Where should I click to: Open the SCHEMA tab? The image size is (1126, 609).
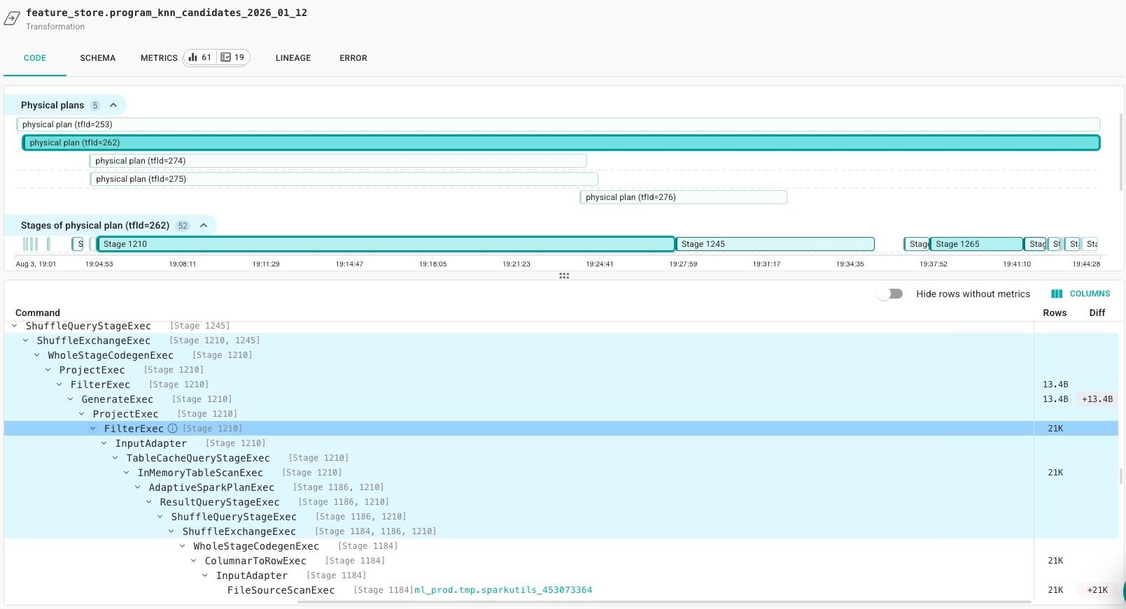(x=97, y=58)
